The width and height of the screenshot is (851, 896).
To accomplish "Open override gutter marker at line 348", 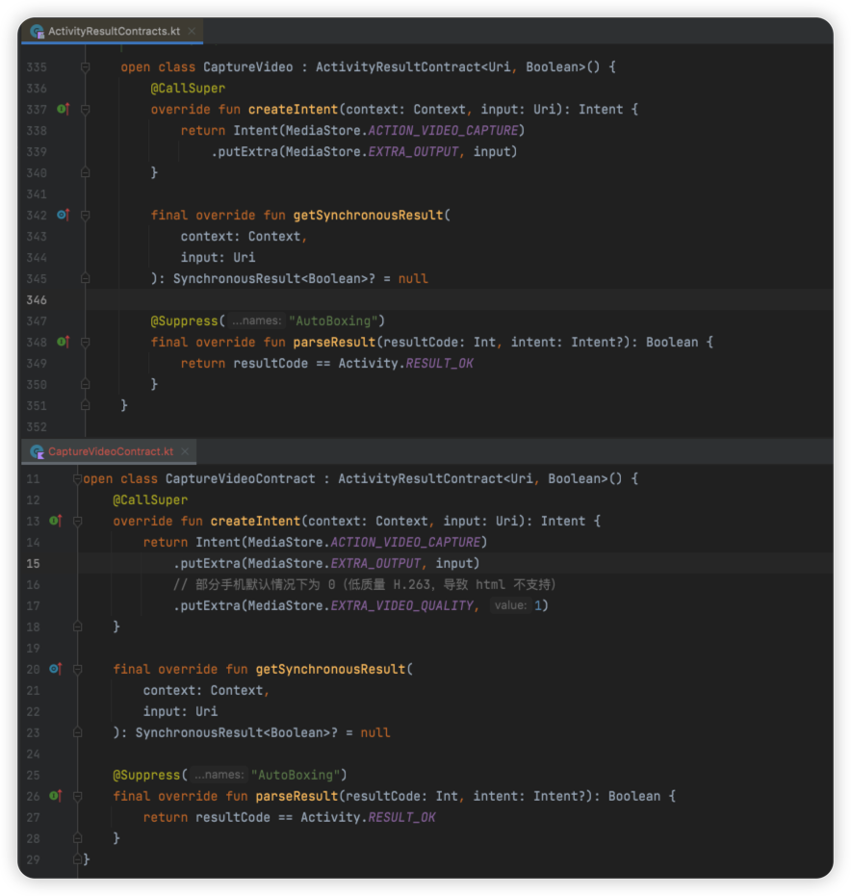I will (64, 343).
